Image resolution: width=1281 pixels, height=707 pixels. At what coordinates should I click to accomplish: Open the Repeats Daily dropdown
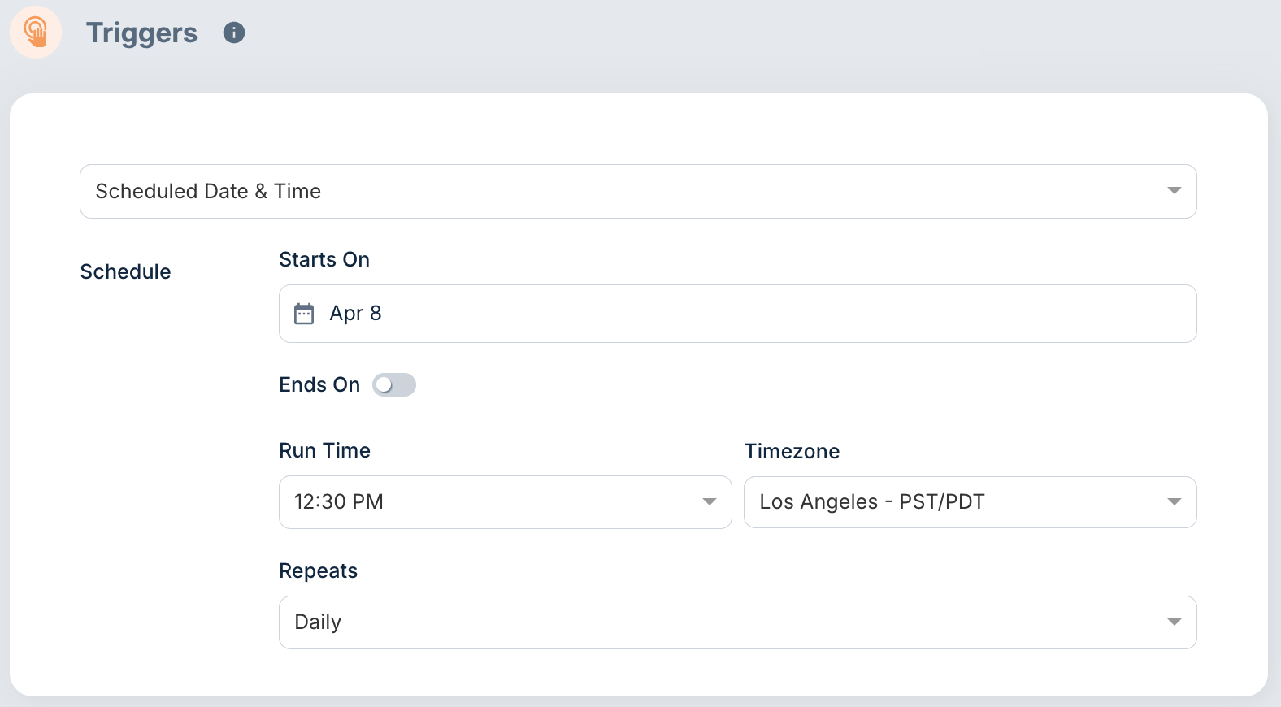(x=737, y=622)
